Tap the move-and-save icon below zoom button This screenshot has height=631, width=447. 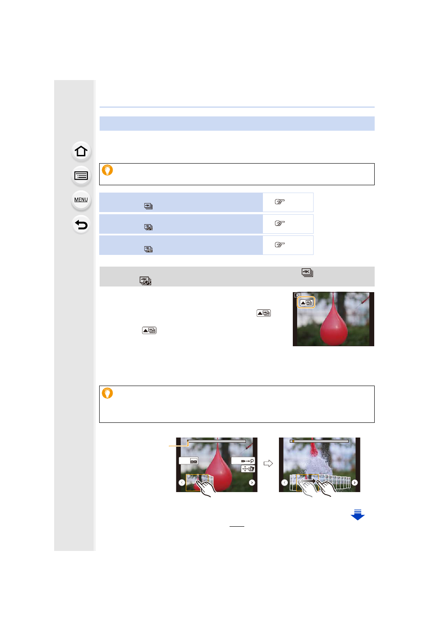point(248,469)
